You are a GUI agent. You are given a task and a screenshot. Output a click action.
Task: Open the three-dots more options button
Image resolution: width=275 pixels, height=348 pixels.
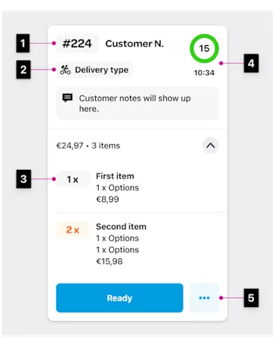[204, 298]
